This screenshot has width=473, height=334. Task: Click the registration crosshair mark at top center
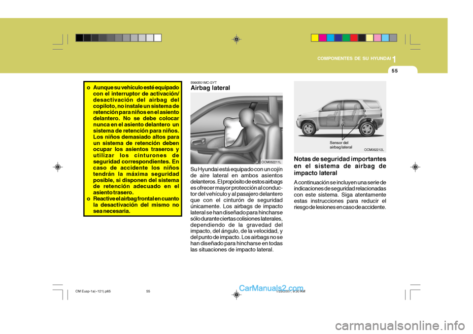[236, 39]
